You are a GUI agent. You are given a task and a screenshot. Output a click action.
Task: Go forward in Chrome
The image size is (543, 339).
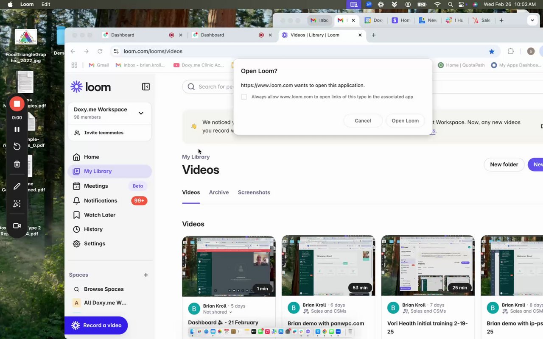click(x=86, y=51)
